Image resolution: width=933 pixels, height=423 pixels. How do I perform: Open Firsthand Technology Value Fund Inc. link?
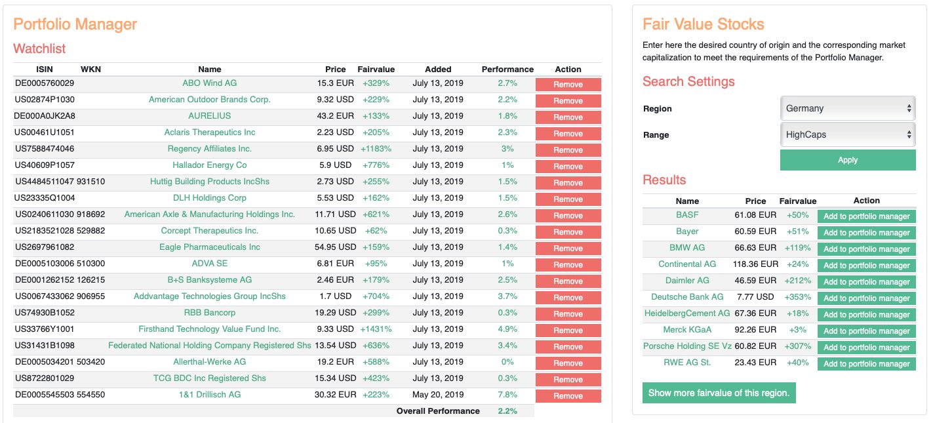(x=209, y=329)
